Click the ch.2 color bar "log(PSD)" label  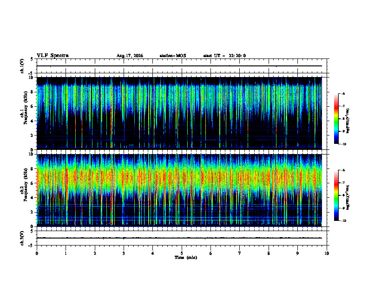348,198
